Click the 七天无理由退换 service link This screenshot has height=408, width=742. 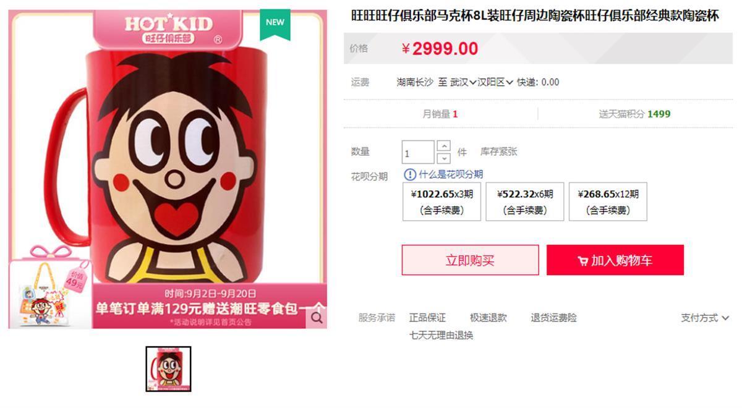point(441,336)
